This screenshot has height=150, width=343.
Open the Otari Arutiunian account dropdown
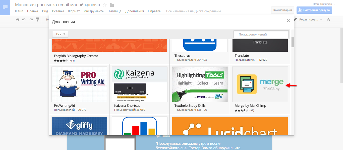[324, 4]
